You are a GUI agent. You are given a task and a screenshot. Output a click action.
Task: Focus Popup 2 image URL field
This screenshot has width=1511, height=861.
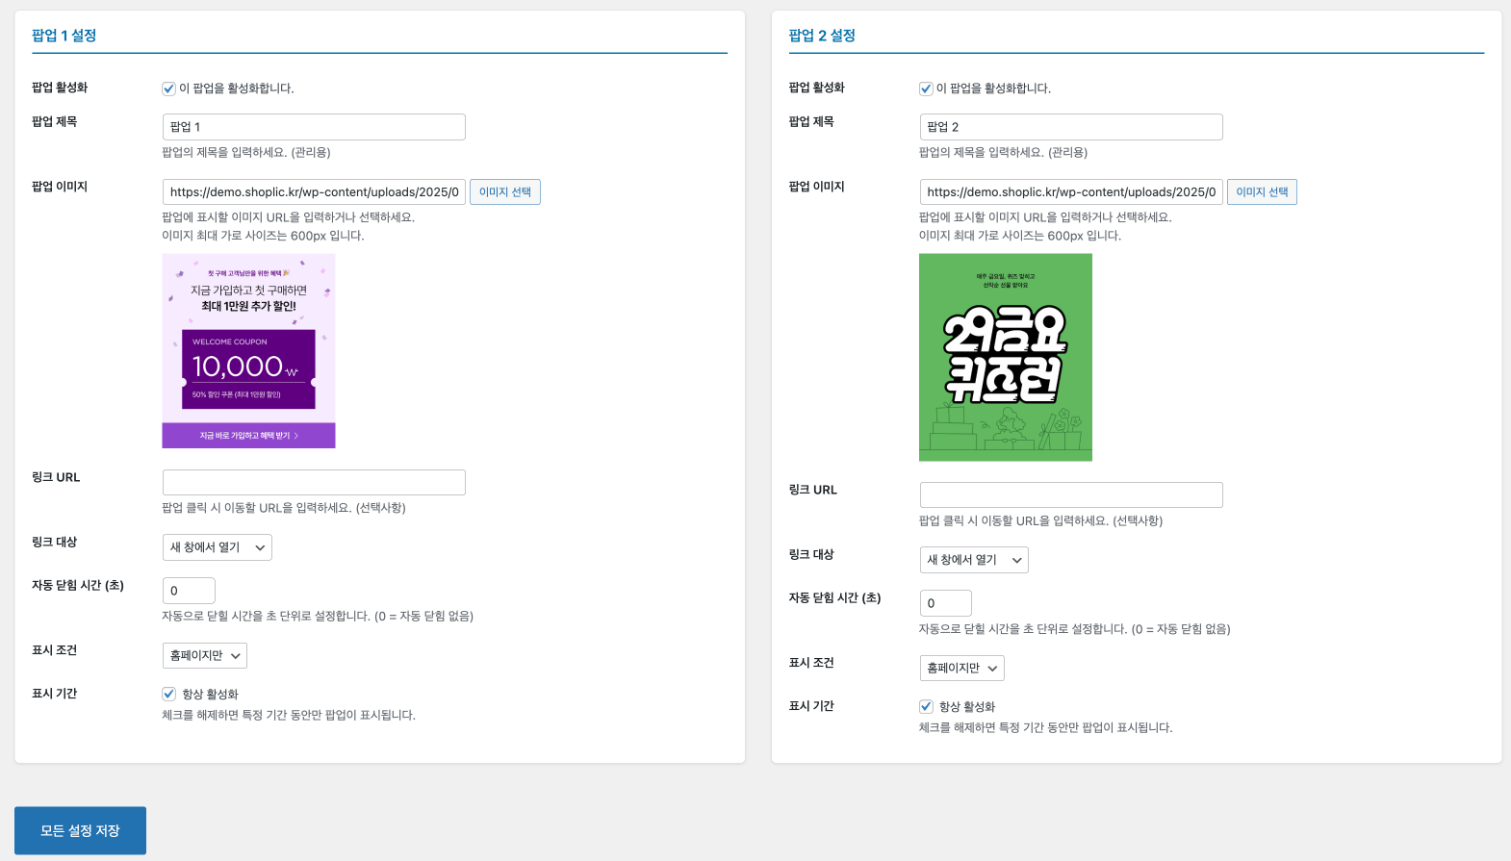tap(1070, 192)
